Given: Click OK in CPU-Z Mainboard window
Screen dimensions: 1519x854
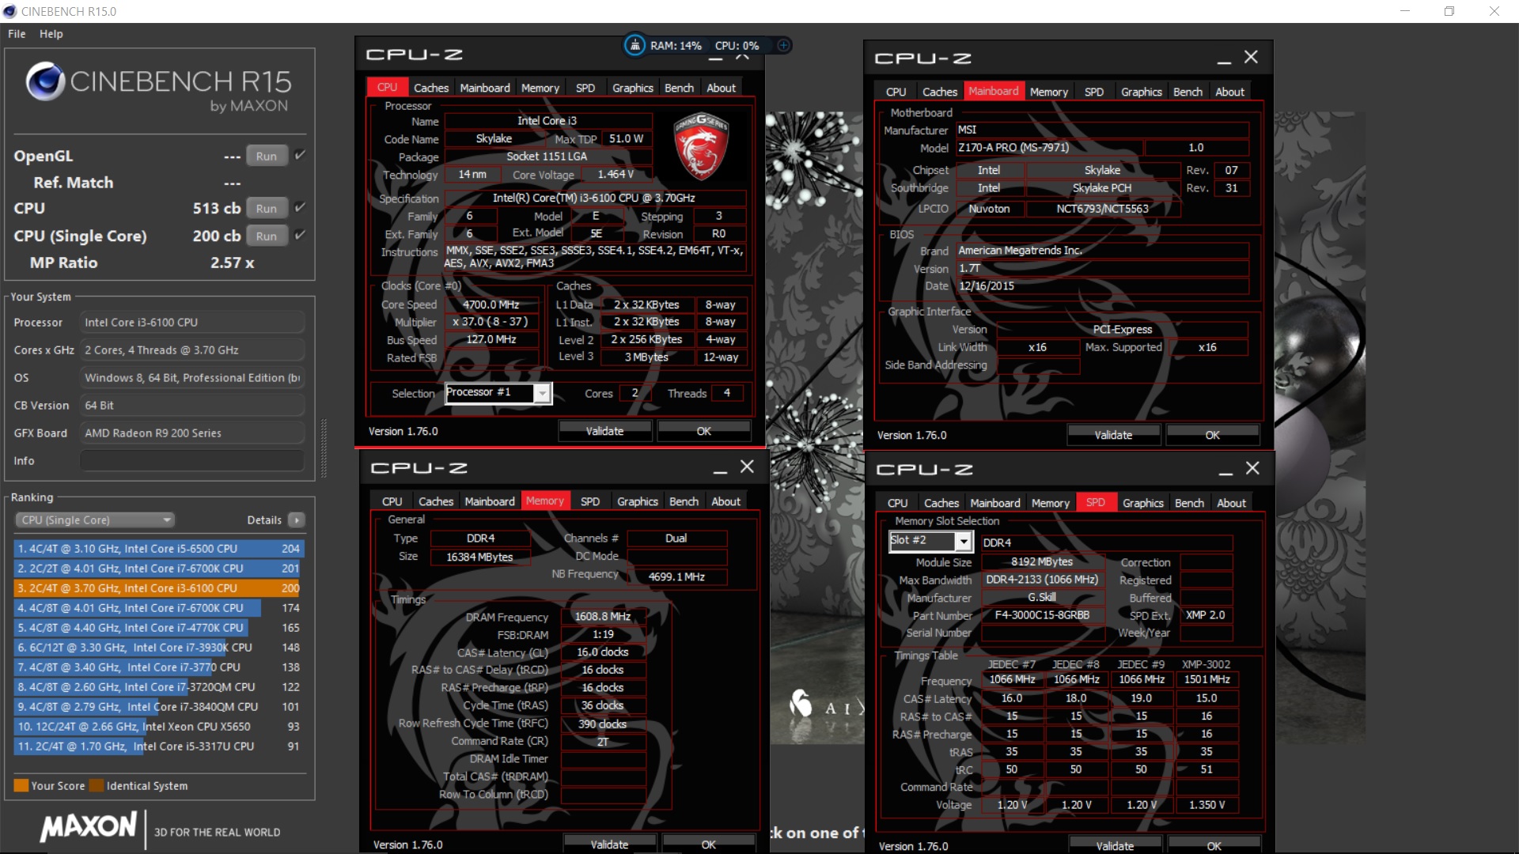Looking at the screenshot, I should pyautogui.click(x=1212, y=435).
